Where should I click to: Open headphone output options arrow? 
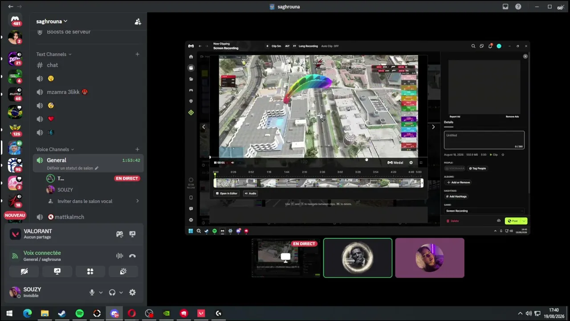click(x=121, y=292)
